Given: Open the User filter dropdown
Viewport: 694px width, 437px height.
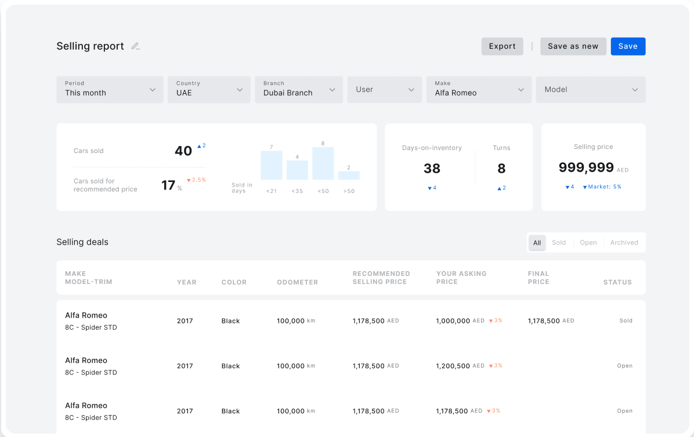Looking at the screenshot, I should tap(384, 90).
